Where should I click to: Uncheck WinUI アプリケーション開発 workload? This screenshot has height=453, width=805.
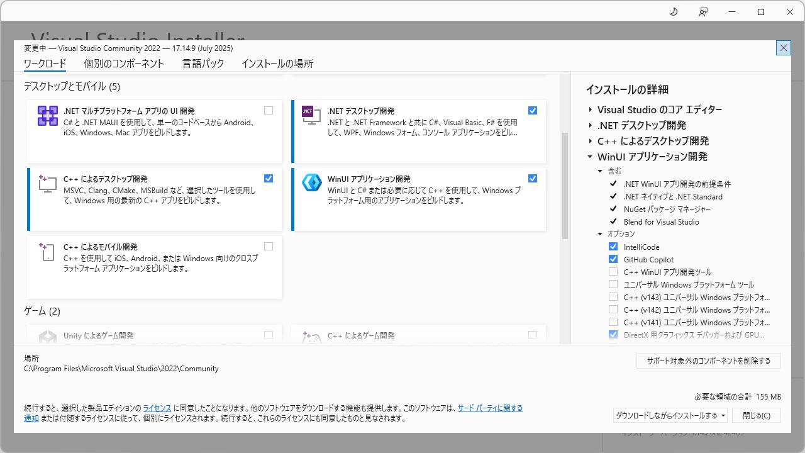coord(533,179)
